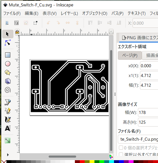Open the パス(P) menu
Image resolution: width=158 pixels, height=163 pixels.
tap(117, 13)
